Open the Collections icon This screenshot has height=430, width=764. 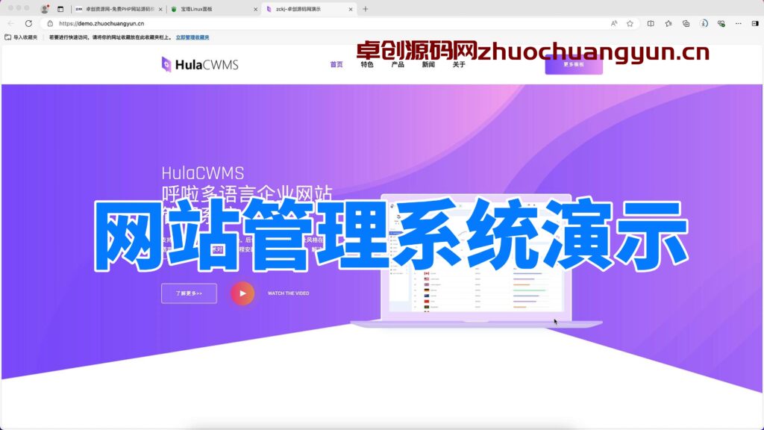686,23
